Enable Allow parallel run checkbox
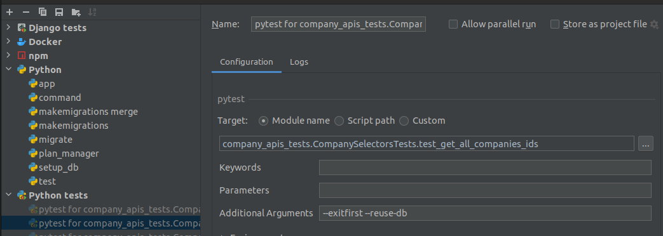This screenshot has width=663, height=236. 453,24
